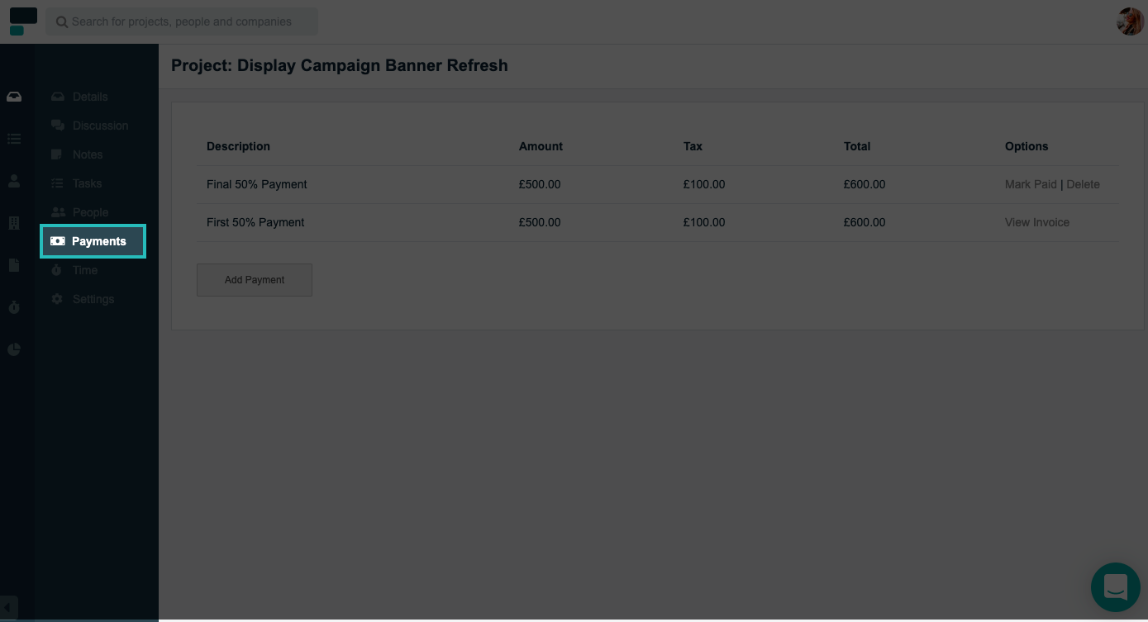Open the People menu item
The width and height of the screenshot is (1148, 622).
coord(91,212)
